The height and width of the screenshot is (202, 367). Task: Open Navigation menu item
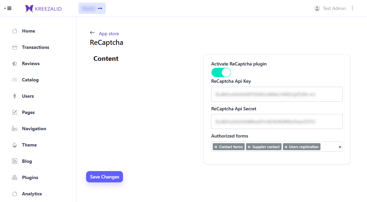coord(34,129)
